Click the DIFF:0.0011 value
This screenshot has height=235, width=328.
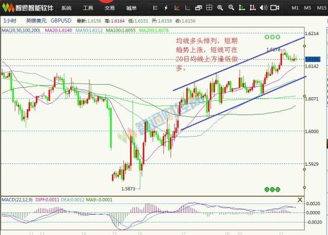click(47, 200)
